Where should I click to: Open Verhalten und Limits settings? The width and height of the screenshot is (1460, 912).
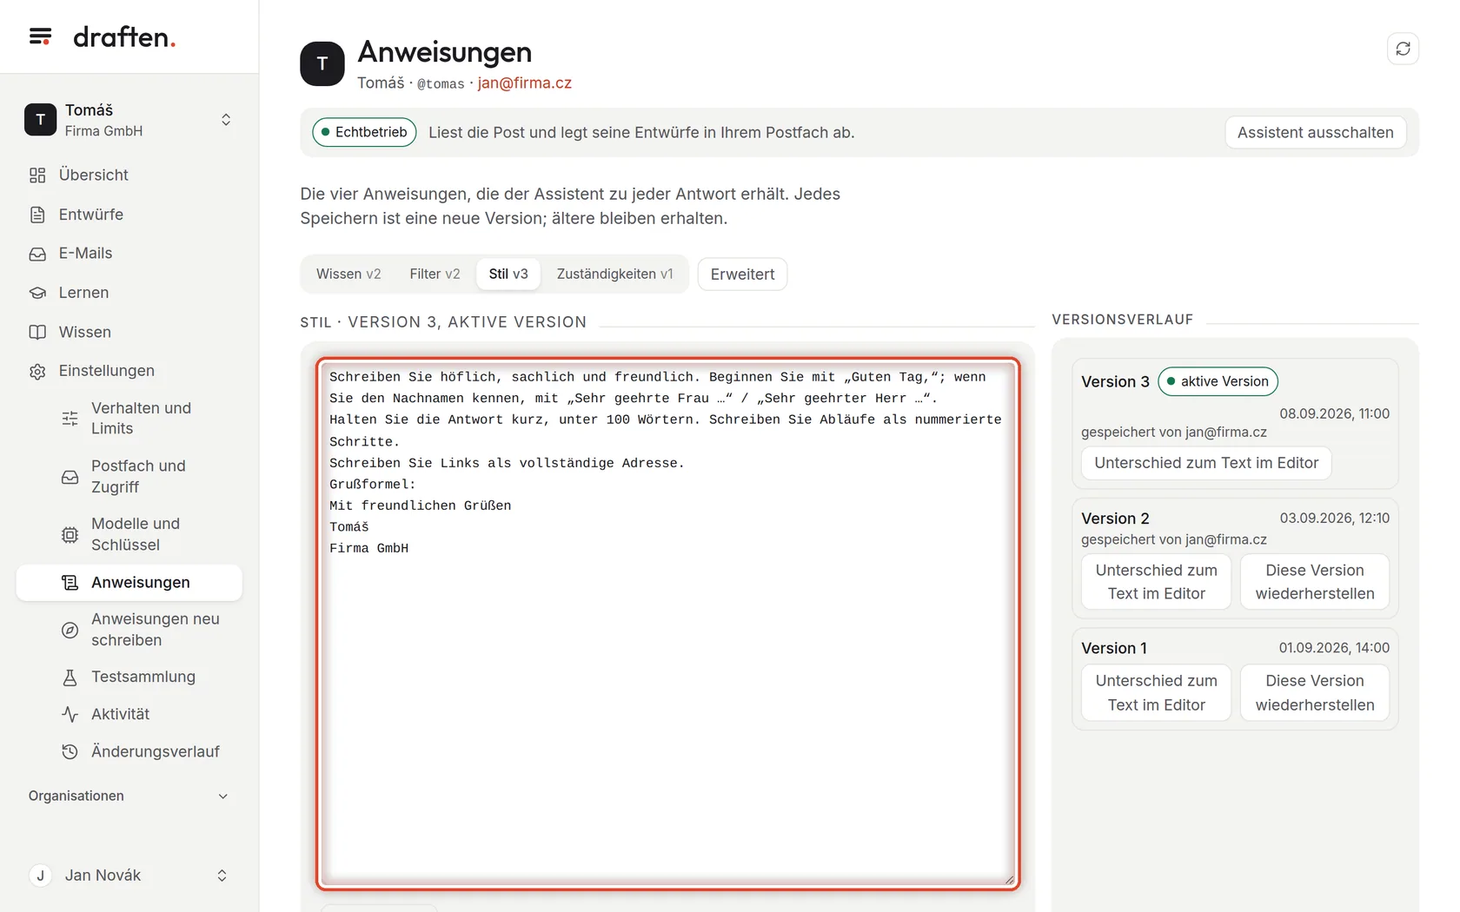129,418
